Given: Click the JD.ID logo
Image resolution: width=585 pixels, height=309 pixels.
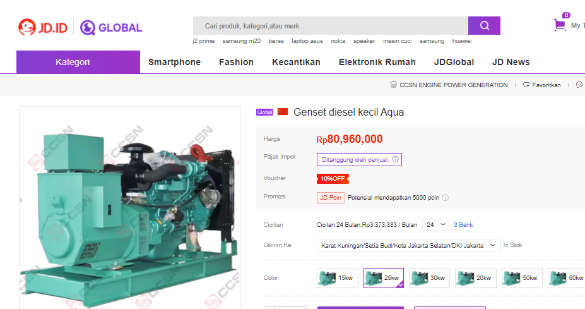Looking at the screenshot, I should 43,27.
